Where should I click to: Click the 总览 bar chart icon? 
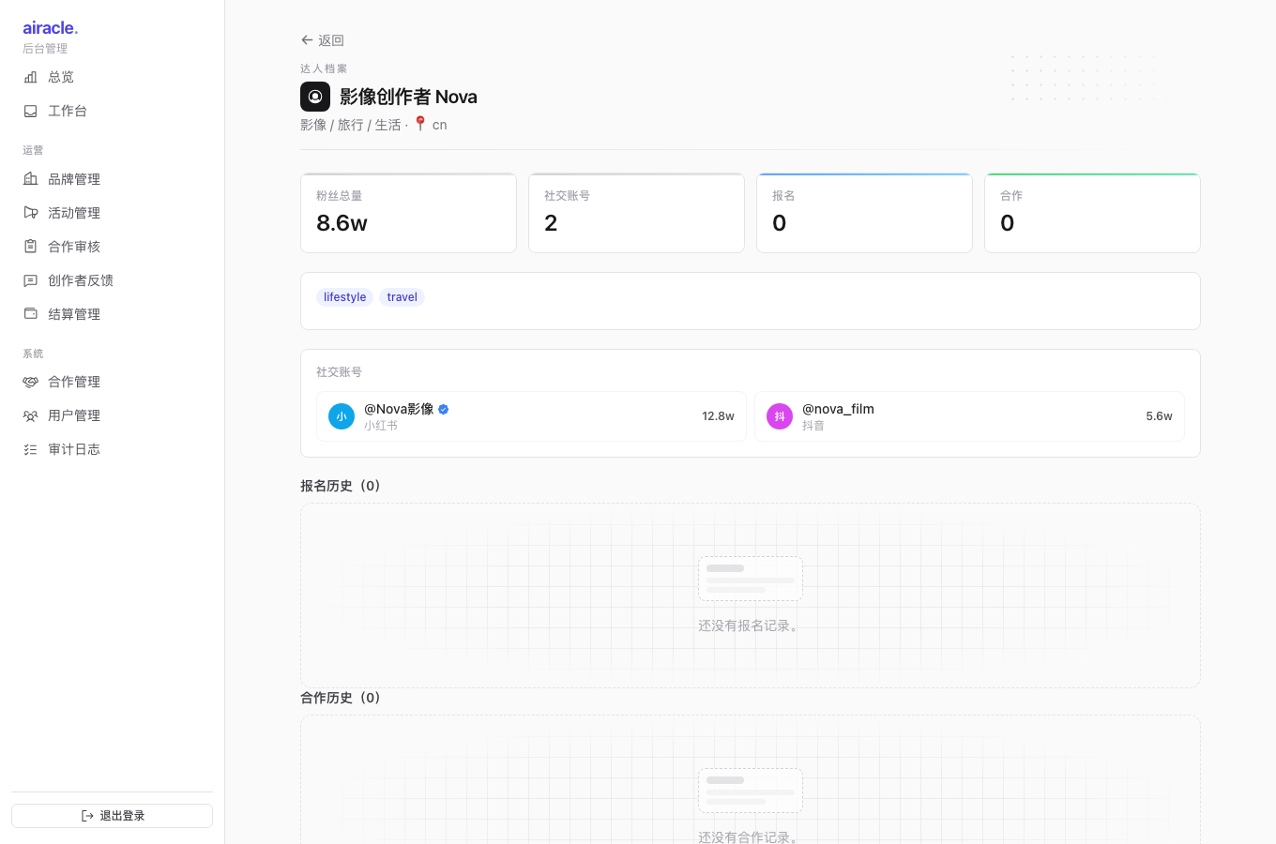[x=30, y=77]
